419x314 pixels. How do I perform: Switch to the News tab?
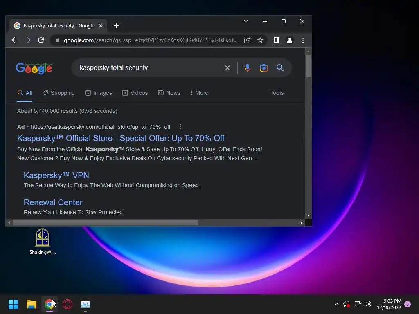coord(169,93)
